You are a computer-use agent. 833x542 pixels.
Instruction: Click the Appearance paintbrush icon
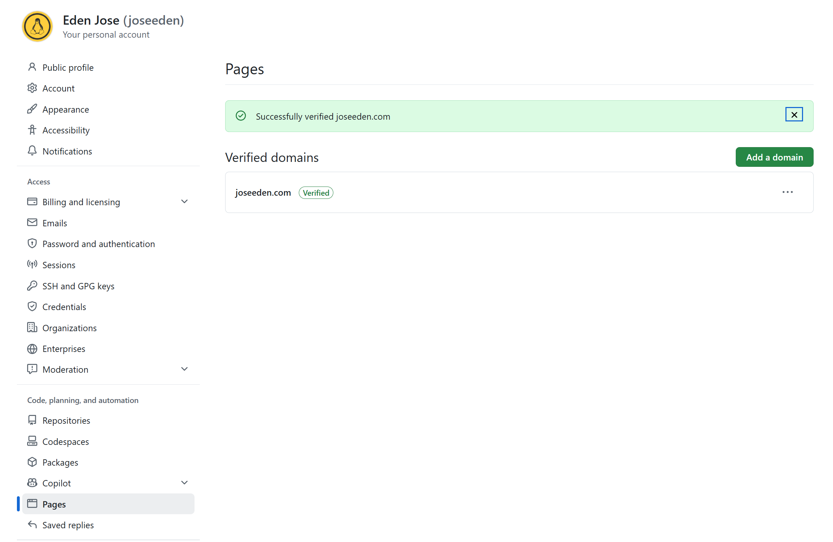32,109
